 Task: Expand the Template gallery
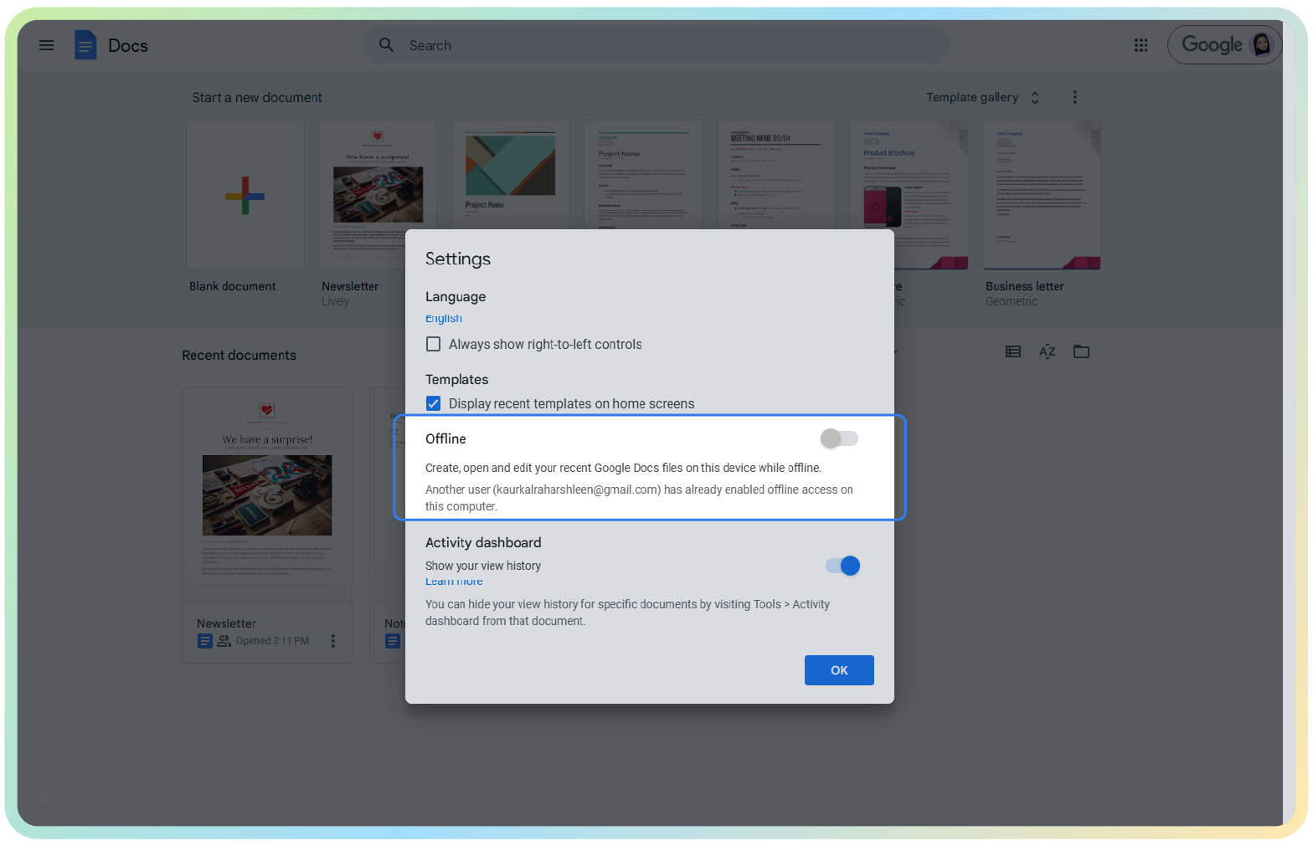[x=982, y=97]
